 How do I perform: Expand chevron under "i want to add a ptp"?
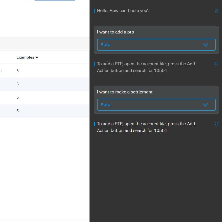click(x=205, y=45)
